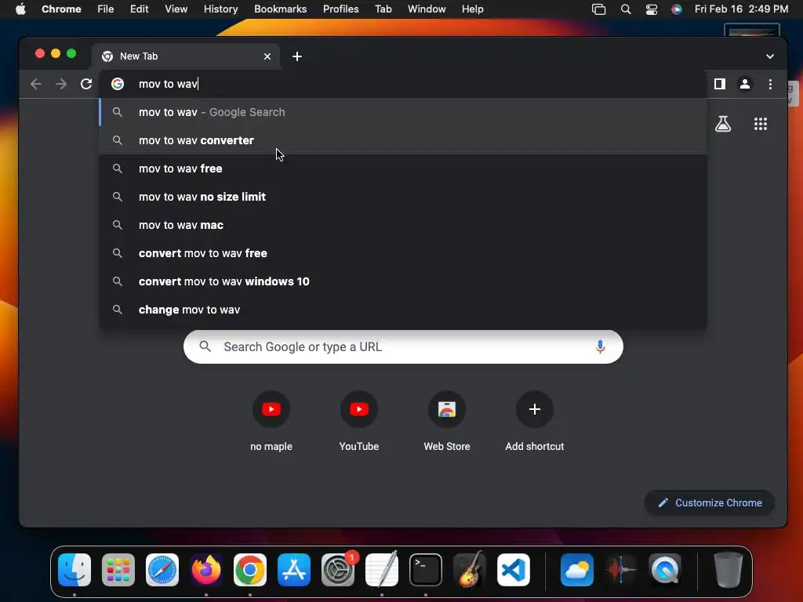Choose suggestion mov to wav no size limit
This screenshot has height=602, width=803.
coord(403,197)
